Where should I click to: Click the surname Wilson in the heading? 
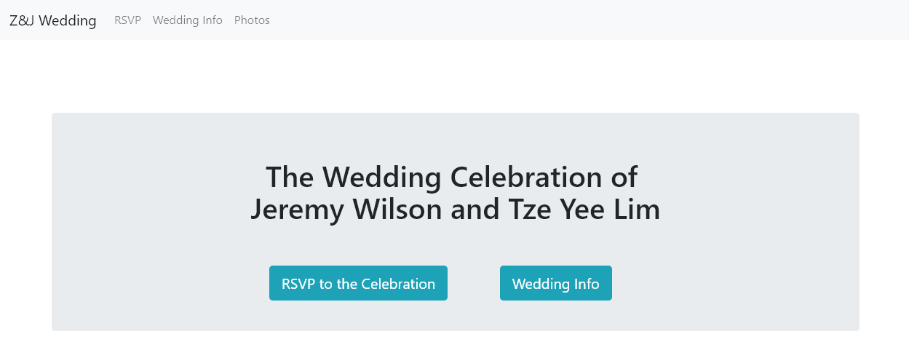pos(393,210)
